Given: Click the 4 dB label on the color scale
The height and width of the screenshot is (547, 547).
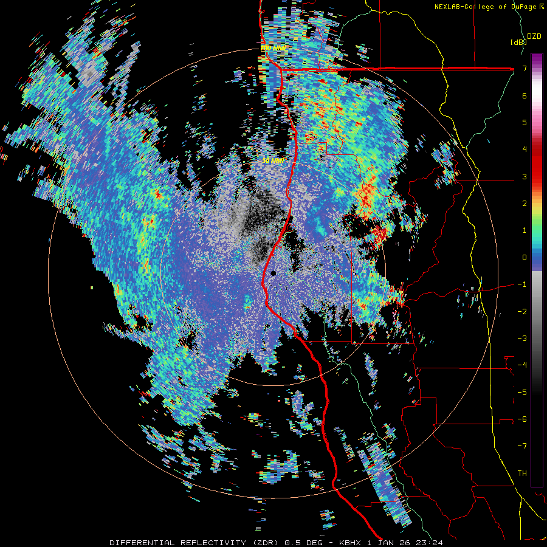Looking at the screenshot, I should [525, 150].
